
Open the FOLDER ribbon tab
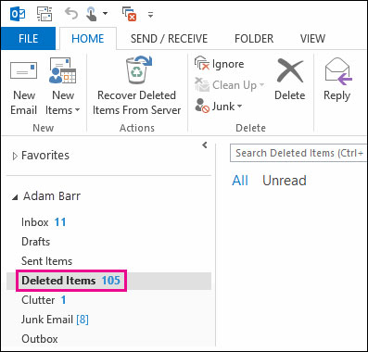(254, 39)
